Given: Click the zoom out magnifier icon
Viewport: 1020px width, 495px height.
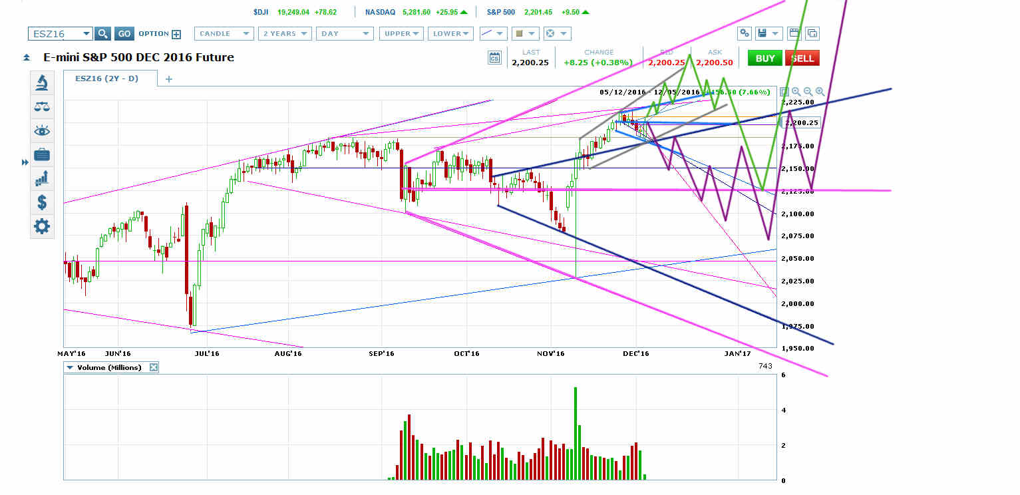Looking at the screenshot, I should click(x=808, y=92).
